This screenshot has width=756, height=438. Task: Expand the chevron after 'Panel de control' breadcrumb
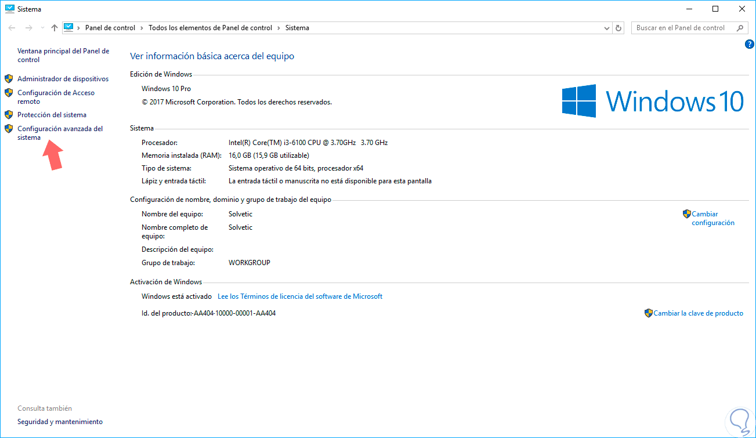pyautogui.click(x=142, y=28)
